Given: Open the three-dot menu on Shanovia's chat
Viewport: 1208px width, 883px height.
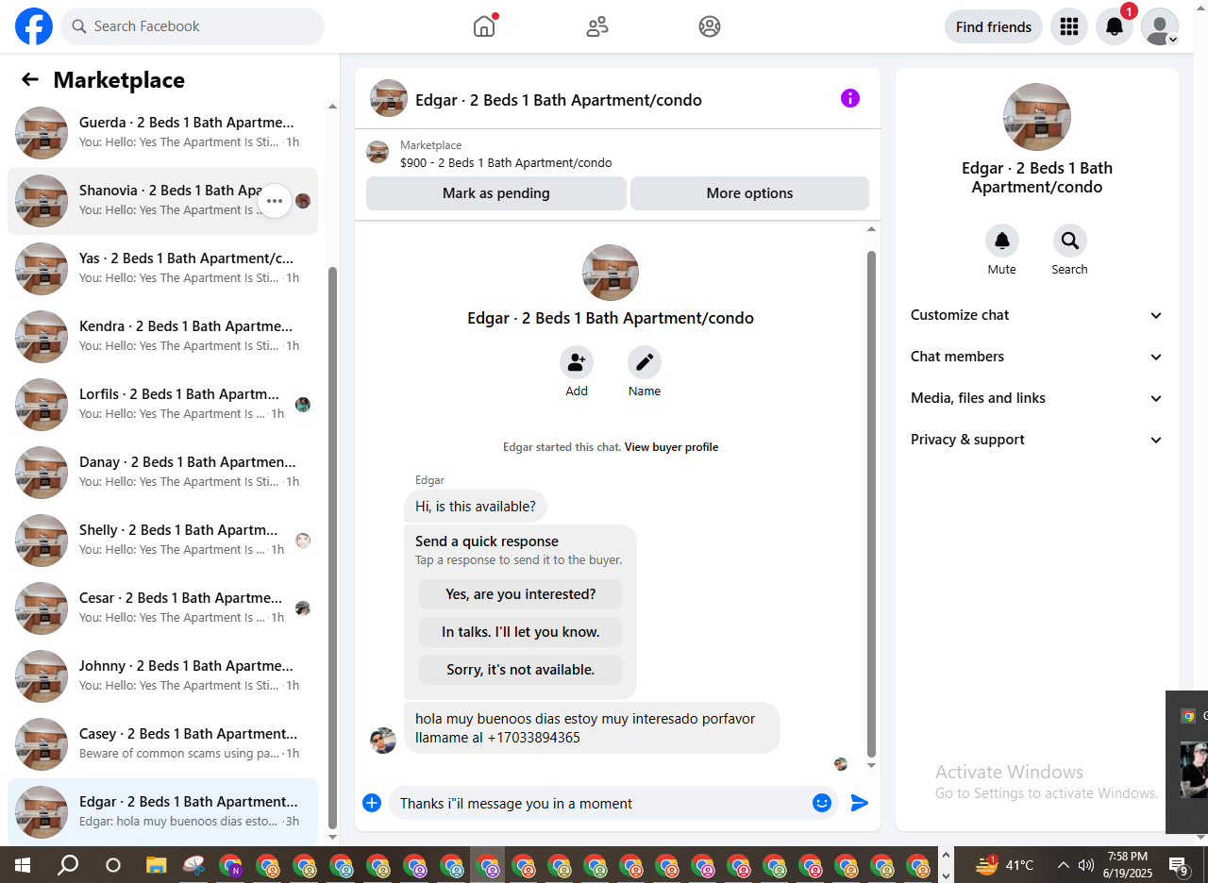Looking at the screenshot, I should tap(275, 201).
